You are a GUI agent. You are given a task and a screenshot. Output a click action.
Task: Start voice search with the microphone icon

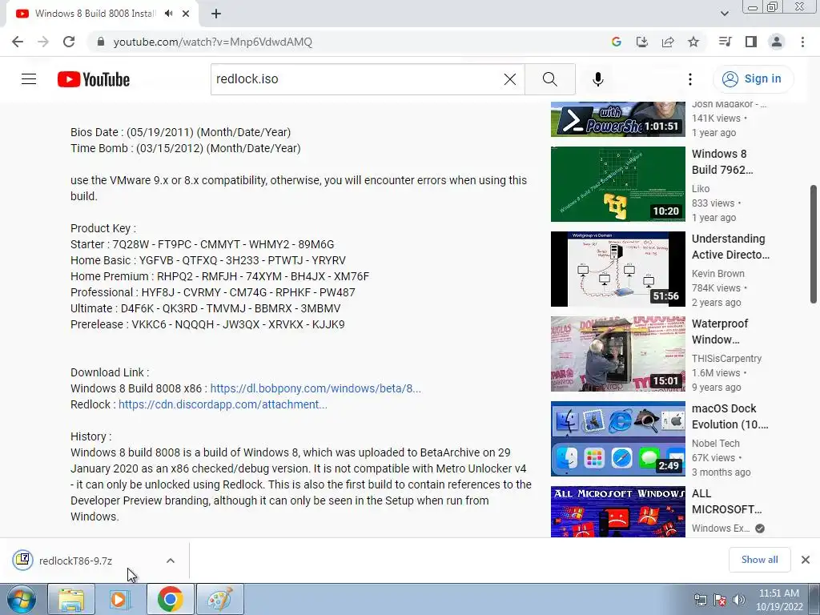(x=597, y=79)
